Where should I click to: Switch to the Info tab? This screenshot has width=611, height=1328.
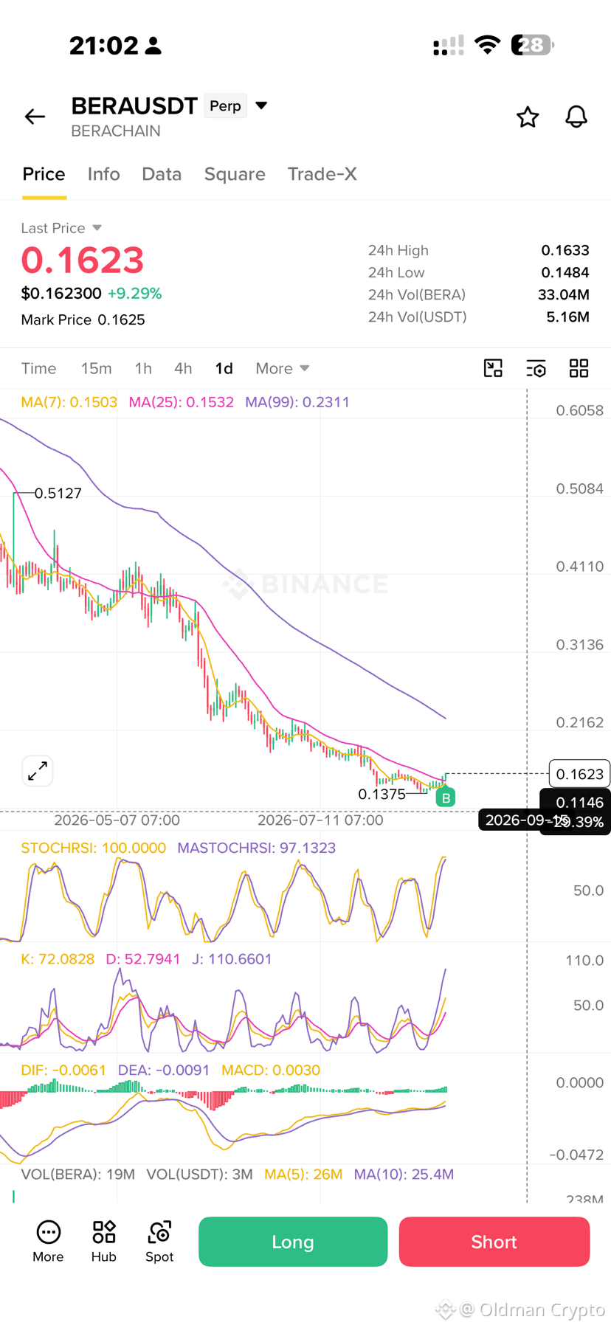[x=103, y=174]
